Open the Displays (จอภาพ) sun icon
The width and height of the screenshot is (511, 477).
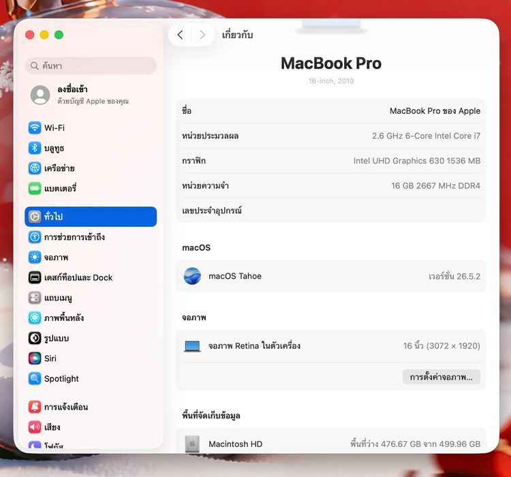pyautogui.click(x=35, y=258)
